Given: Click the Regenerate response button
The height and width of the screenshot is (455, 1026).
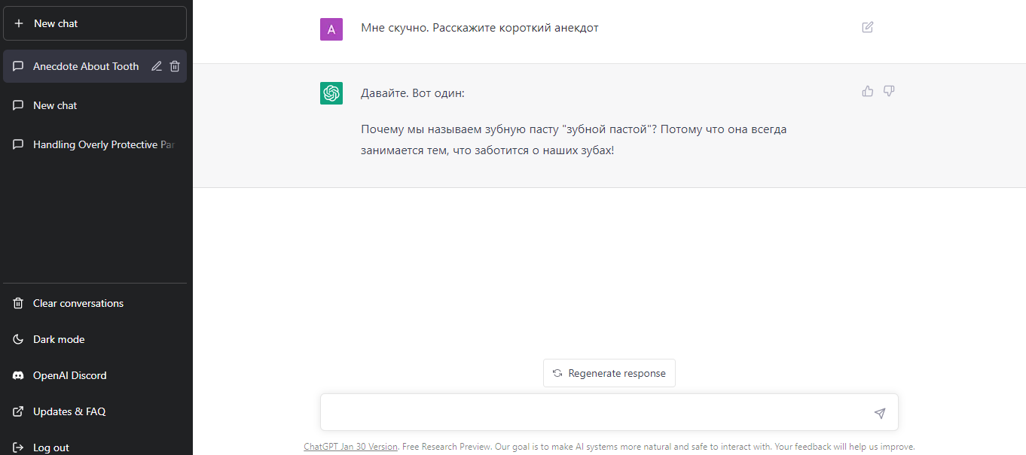Looking at the screenshot, I should point(609,373).
